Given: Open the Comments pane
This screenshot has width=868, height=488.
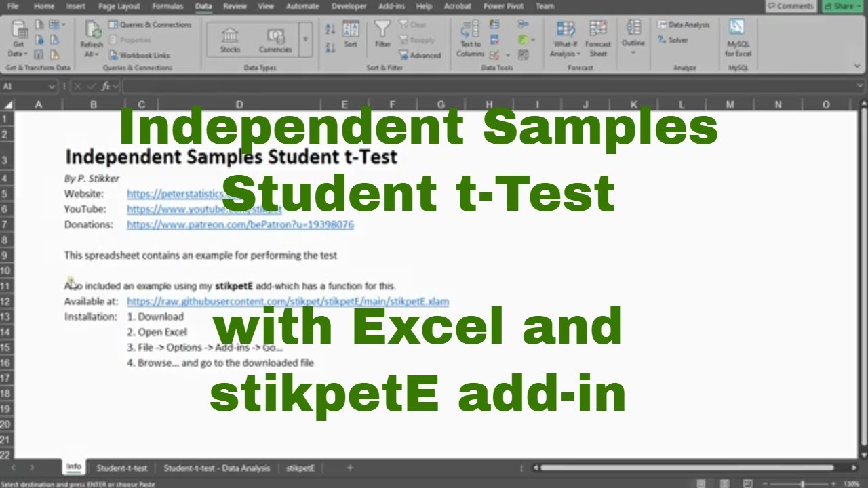Looking at the screenshot, I should coord(790,6).
